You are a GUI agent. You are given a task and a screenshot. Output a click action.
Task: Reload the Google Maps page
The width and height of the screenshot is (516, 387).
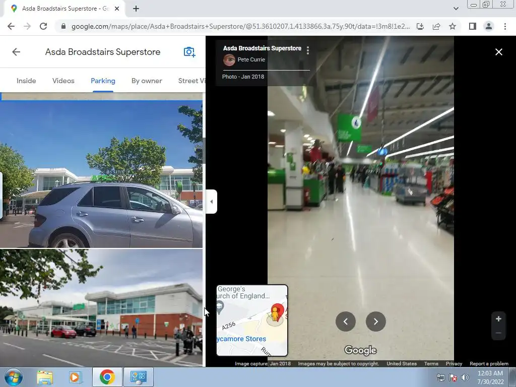pyautogui.click(x=43, y=26)
